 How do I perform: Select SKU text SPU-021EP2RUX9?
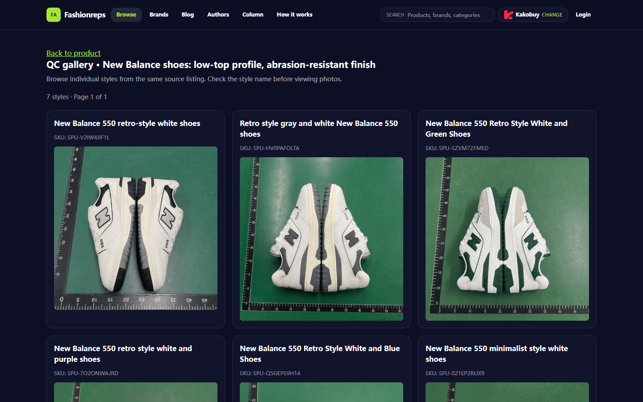coord(455,373)
